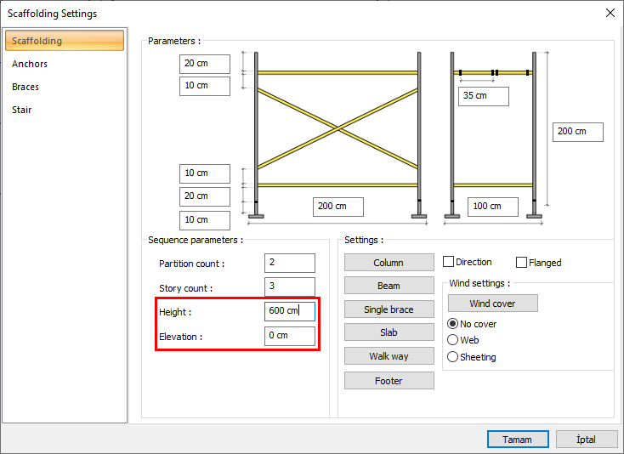Viewport: 624px width, 454px height.
Task: Open Column settings button
Action: [389, 263]
